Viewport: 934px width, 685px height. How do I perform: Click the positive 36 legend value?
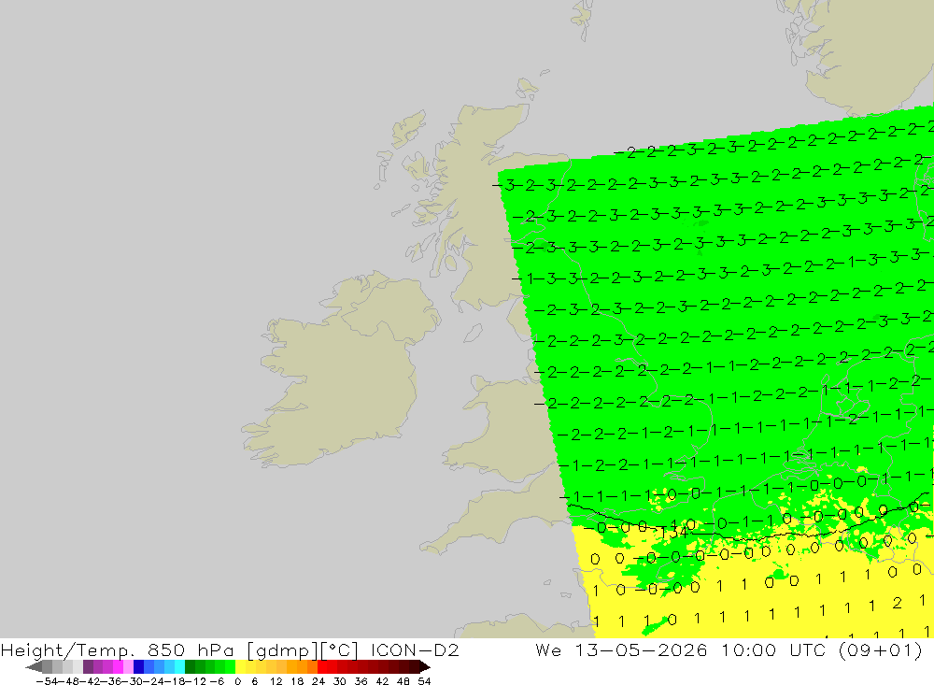[361, 681]
